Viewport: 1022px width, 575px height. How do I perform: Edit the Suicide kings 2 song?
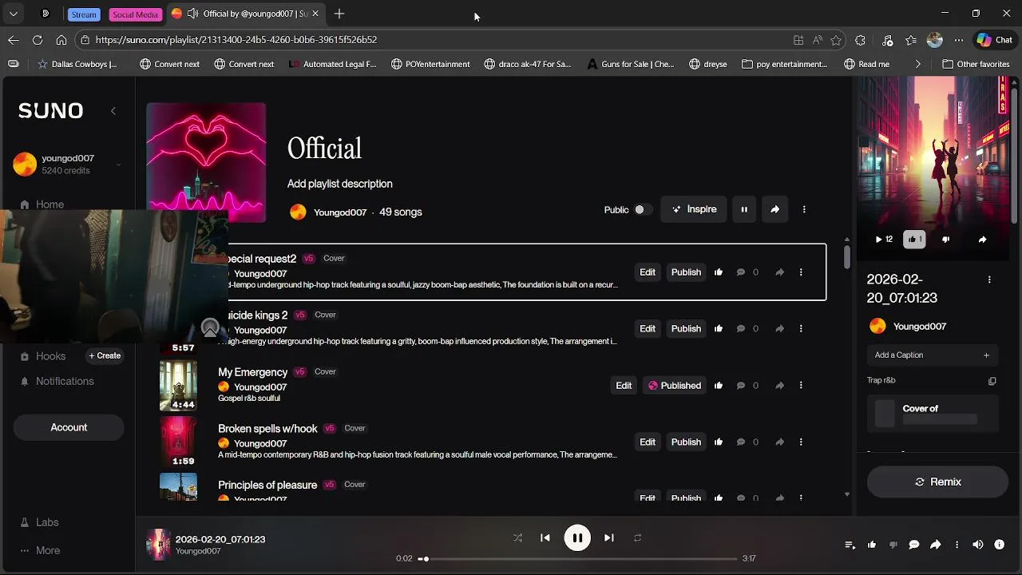648,329
